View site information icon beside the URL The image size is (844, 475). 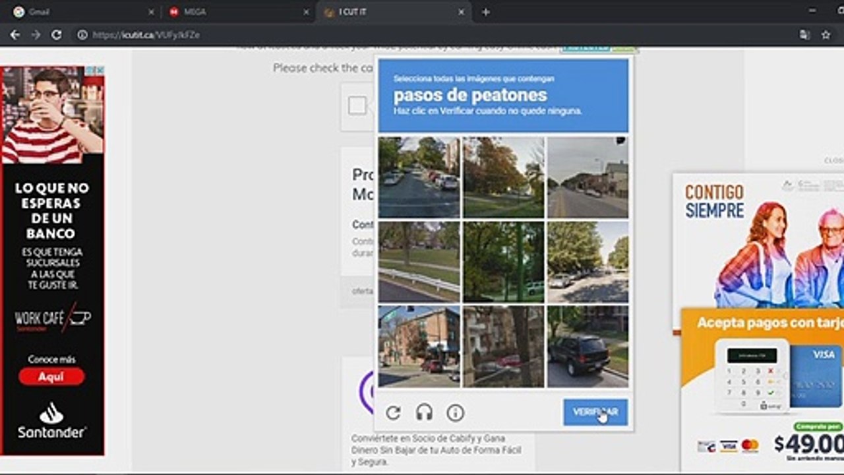click(x=82, y=35)
